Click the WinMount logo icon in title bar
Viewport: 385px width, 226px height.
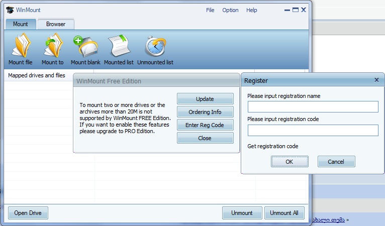tap(10, 10)
